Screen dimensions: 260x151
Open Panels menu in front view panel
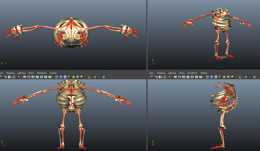pos(53,73)
